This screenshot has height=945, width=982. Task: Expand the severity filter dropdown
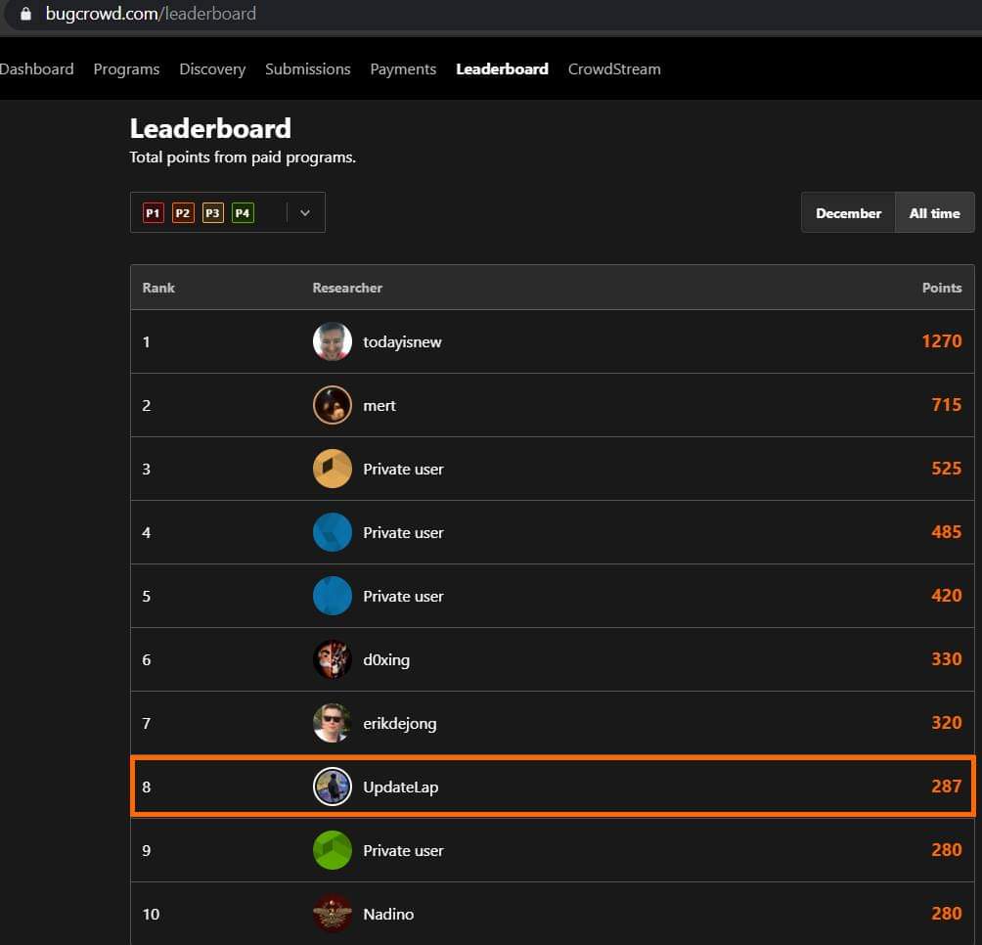pyautogui.click(x=303, y=212)
